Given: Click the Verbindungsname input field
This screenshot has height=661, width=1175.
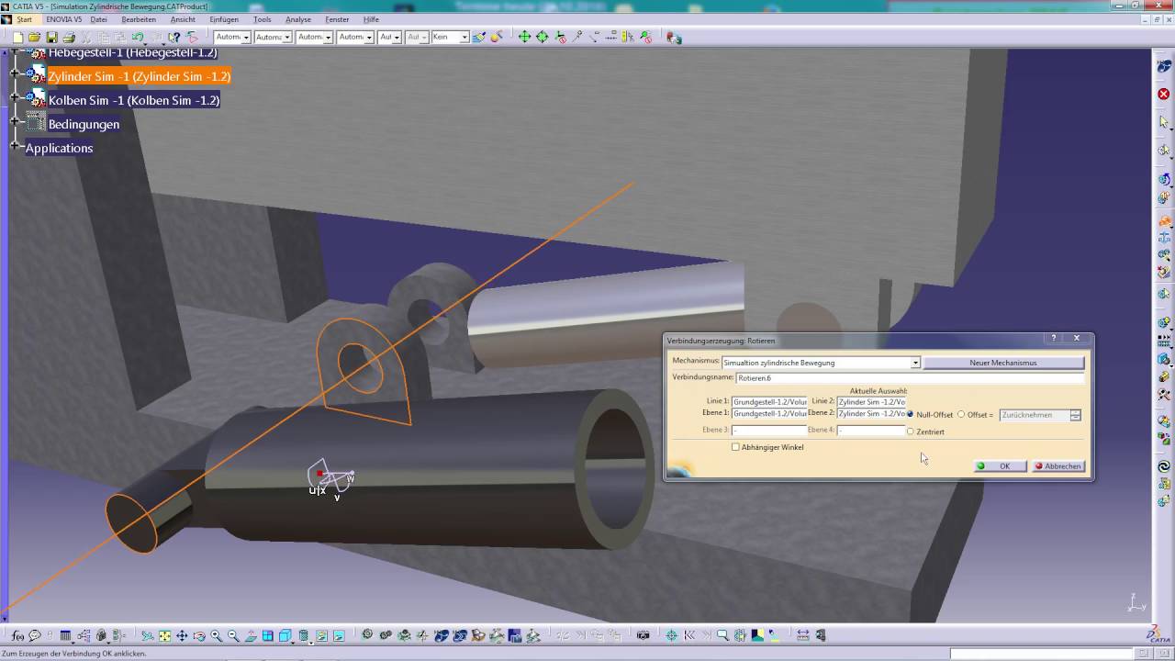Looking at the screenshot, I should [x=910, y=377].
